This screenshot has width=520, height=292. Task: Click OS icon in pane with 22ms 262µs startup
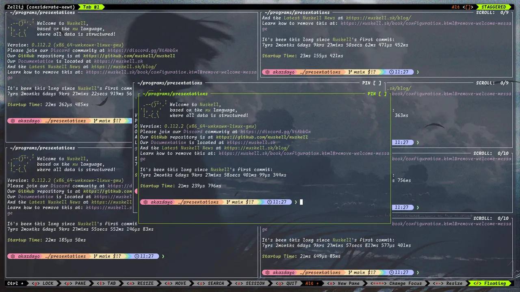click(x=13, y=121)
